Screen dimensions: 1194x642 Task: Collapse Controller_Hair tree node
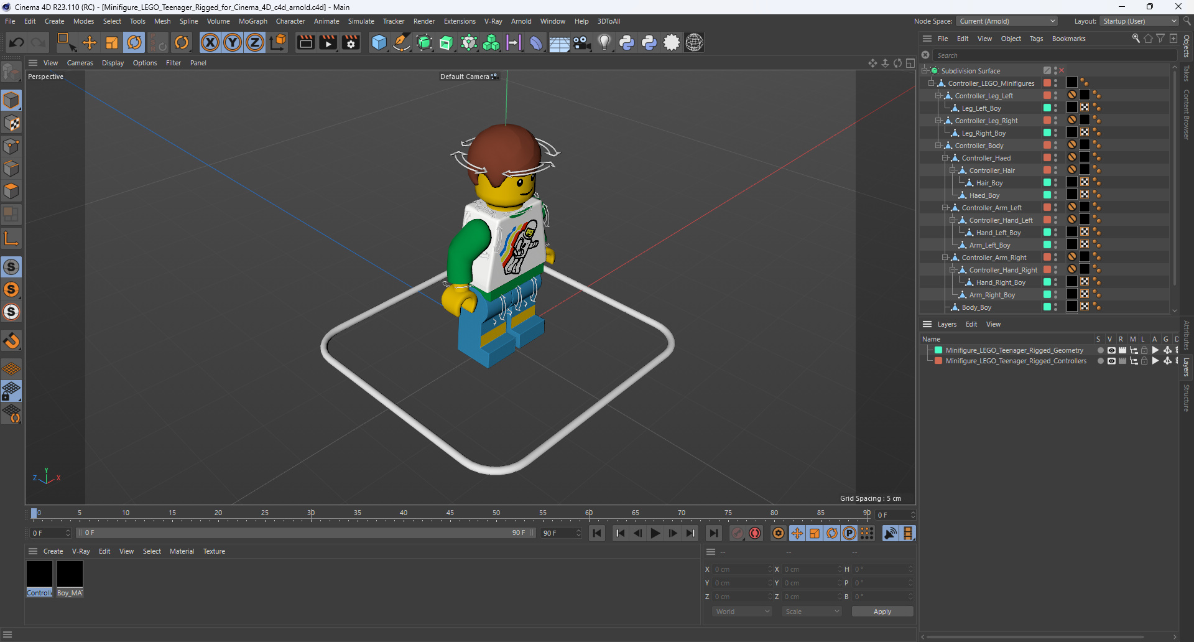click(951, 170)
